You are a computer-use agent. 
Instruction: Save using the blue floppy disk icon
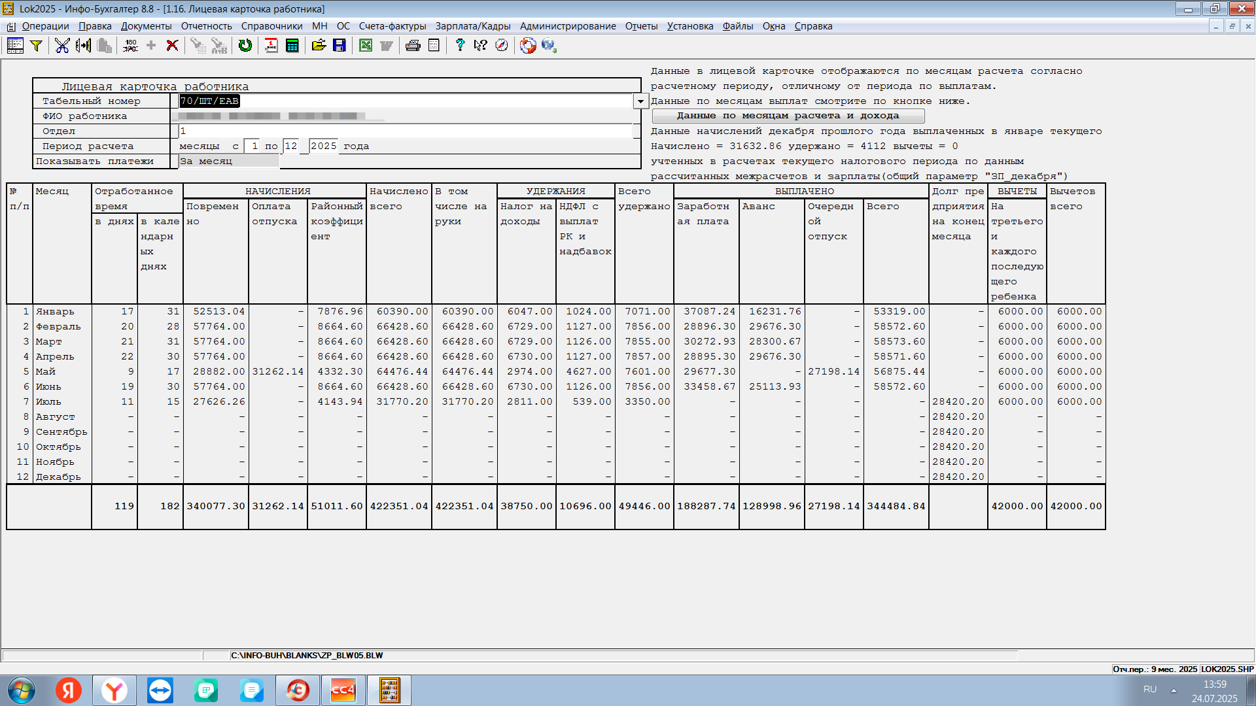(340, 45)
